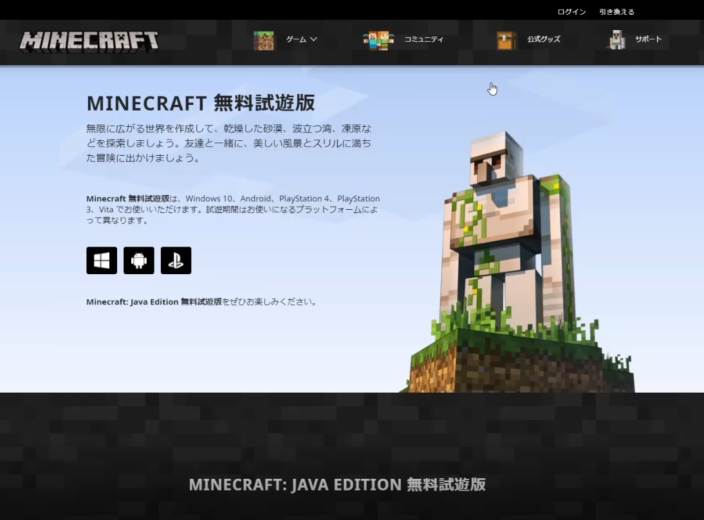Click the 引き換える link
The image size is (704, 520).
pyautogui.click(x=616, y=12)
